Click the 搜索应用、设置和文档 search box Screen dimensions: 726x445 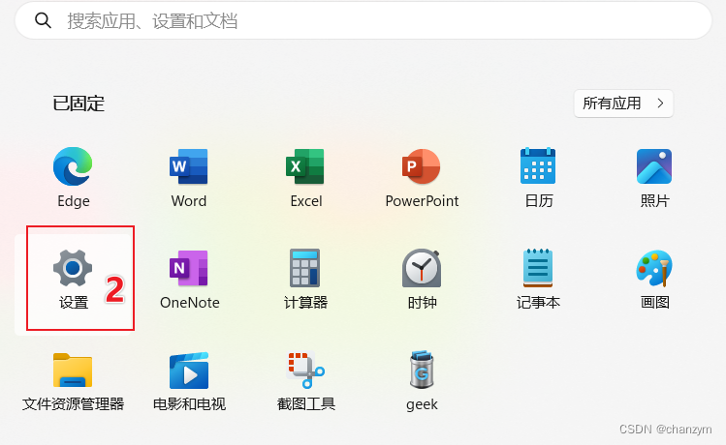[x=363, y=20]
